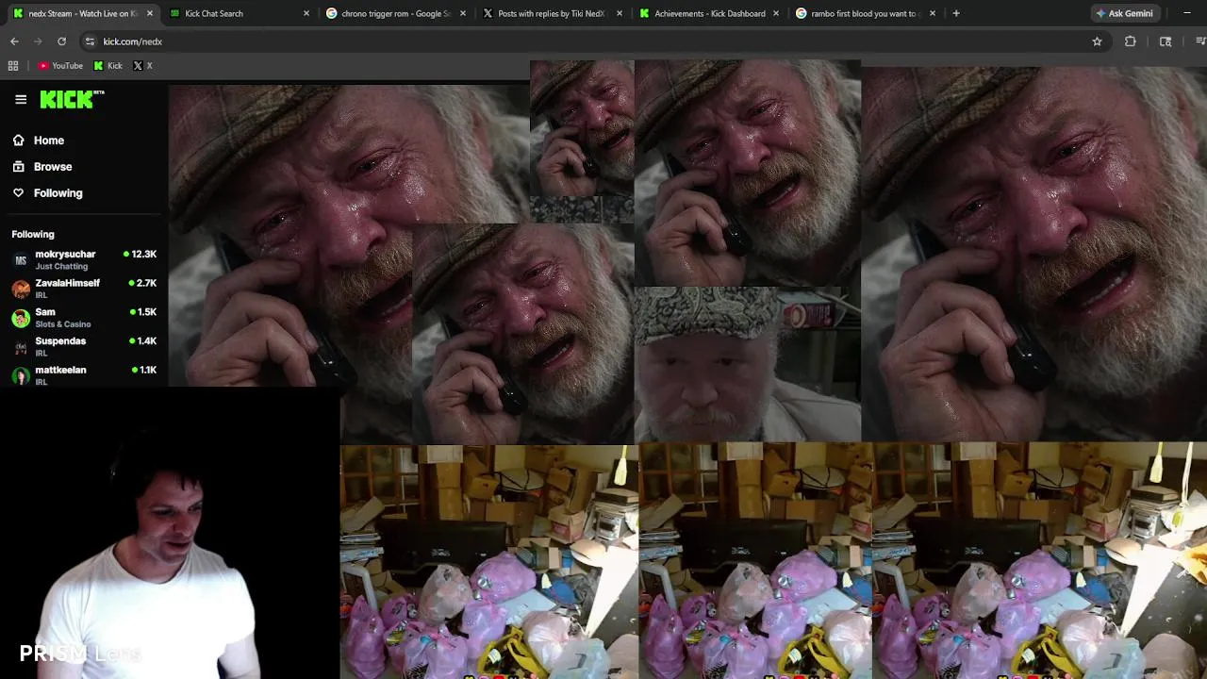Open mattkeelan's channel in the Following list
Screen dimensions: 1207x679
[84, 375]
